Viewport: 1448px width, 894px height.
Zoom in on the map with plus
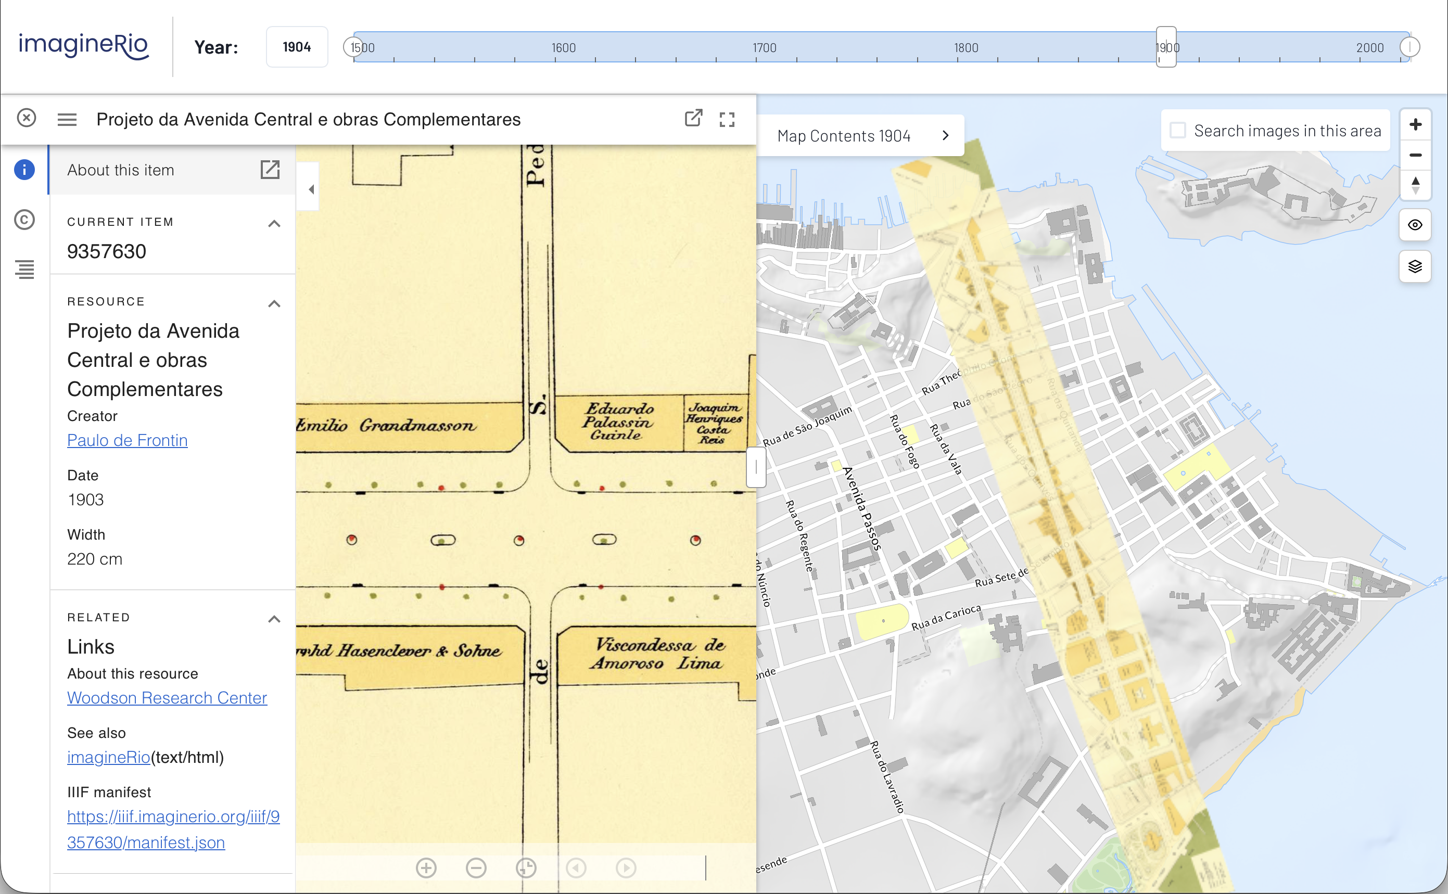(1415, 125)
